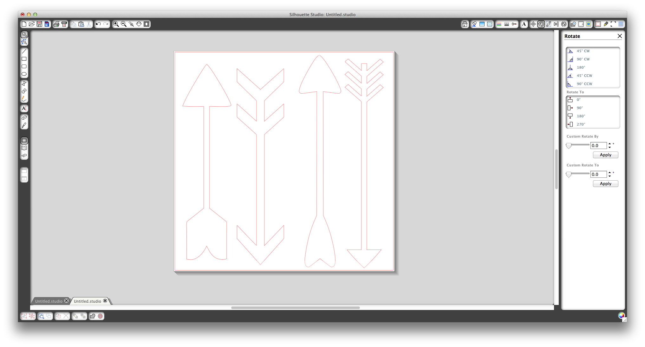Click Apply under Custom Rotate By
The width and height of the screenshot is (645, 347).
[605, 155]
